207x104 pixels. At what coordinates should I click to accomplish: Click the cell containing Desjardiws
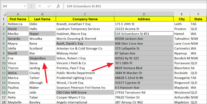pyautogui.click(x=42, y=58)
